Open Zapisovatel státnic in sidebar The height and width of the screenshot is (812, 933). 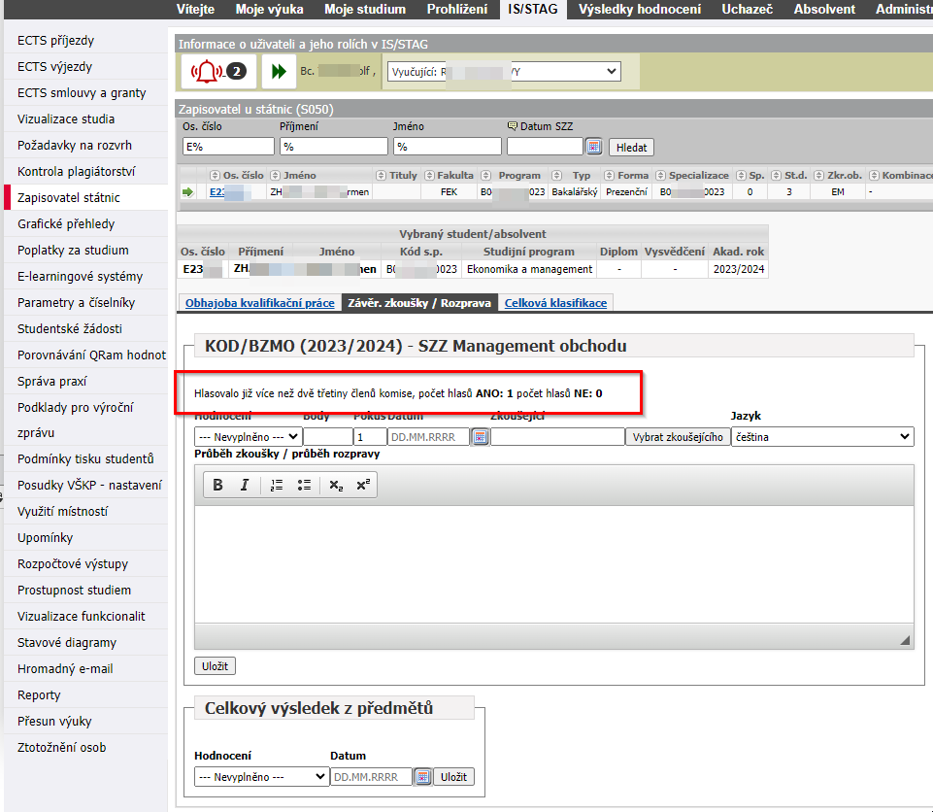point(68,197)
